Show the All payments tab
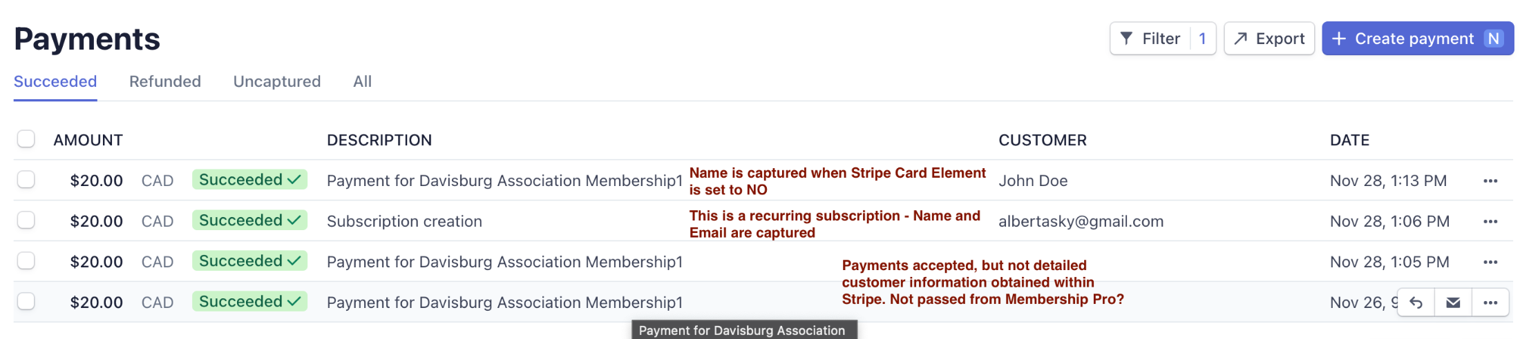The height and width of the screenshot is (339, 1520). (362, 81)
